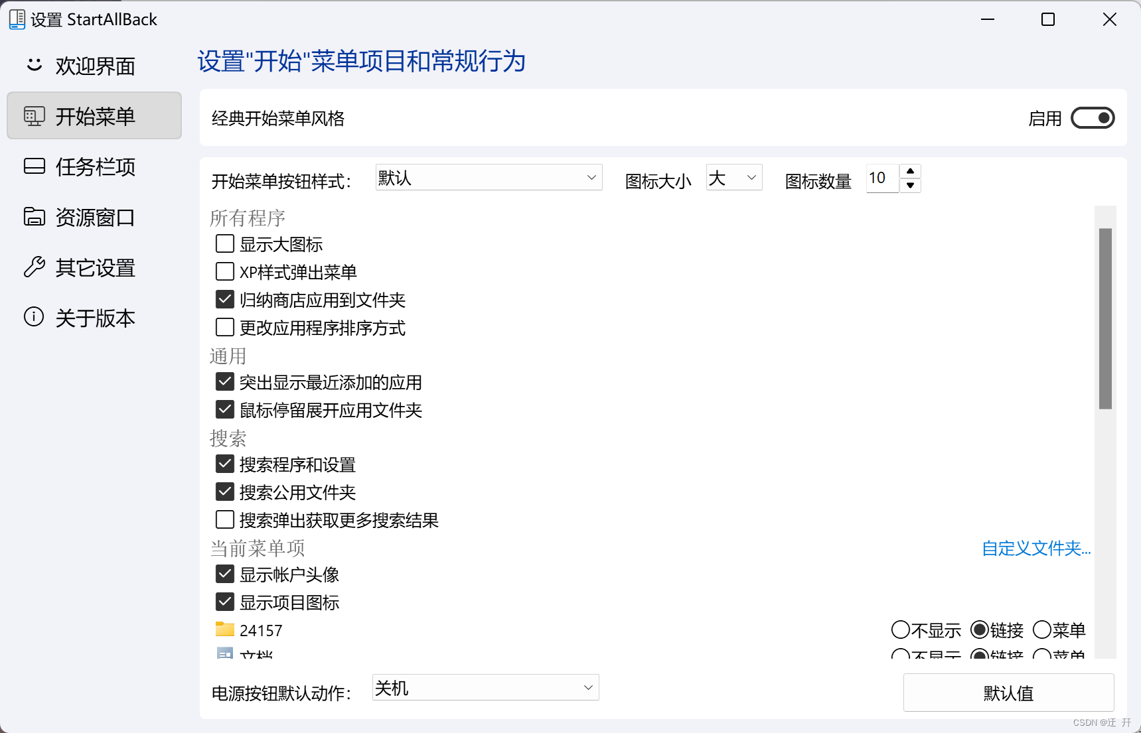This screenshot has width=1141, height=733.
Task: Maximize the StartAllBack window
Action: click(x=1048, y=19)
